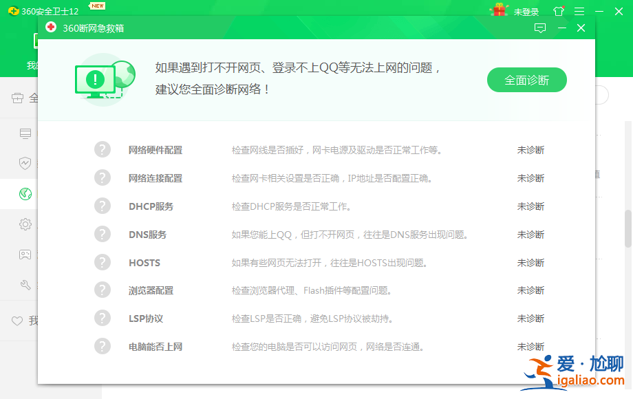
Task: Select the green globe network icon in sidebar
Action: point(25,193)
